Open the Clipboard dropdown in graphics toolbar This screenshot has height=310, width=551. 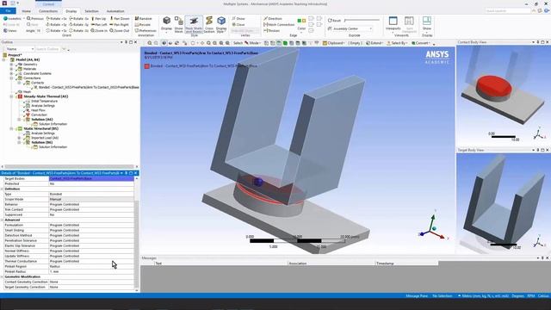(333, 43)
